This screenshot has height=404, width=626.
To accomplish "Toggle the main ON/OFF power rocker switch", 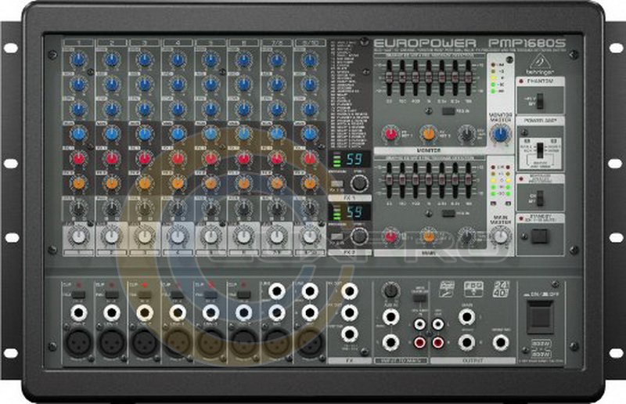I will (539, 316).
